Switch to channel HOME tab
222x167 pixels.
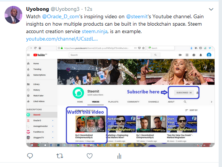(80, 102)
